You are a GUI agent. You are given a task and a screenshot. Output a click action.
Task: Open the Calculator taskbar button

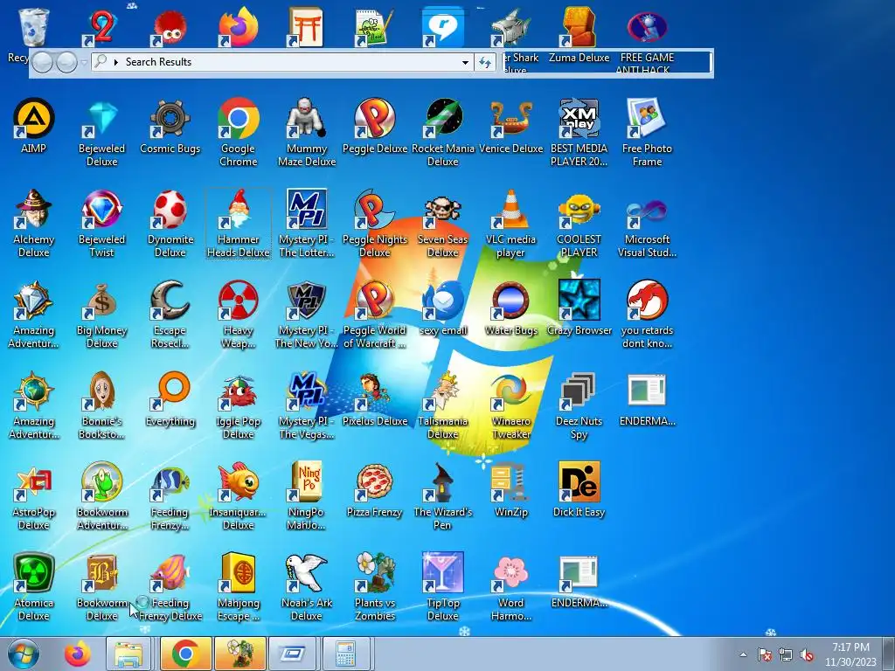(345, 654)
